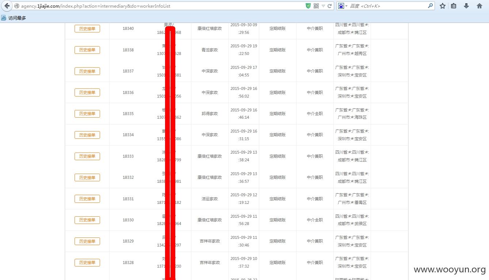This screenshot has width=489, height=280.
Task: Go back with the browser back arrow
Action: 7,6
